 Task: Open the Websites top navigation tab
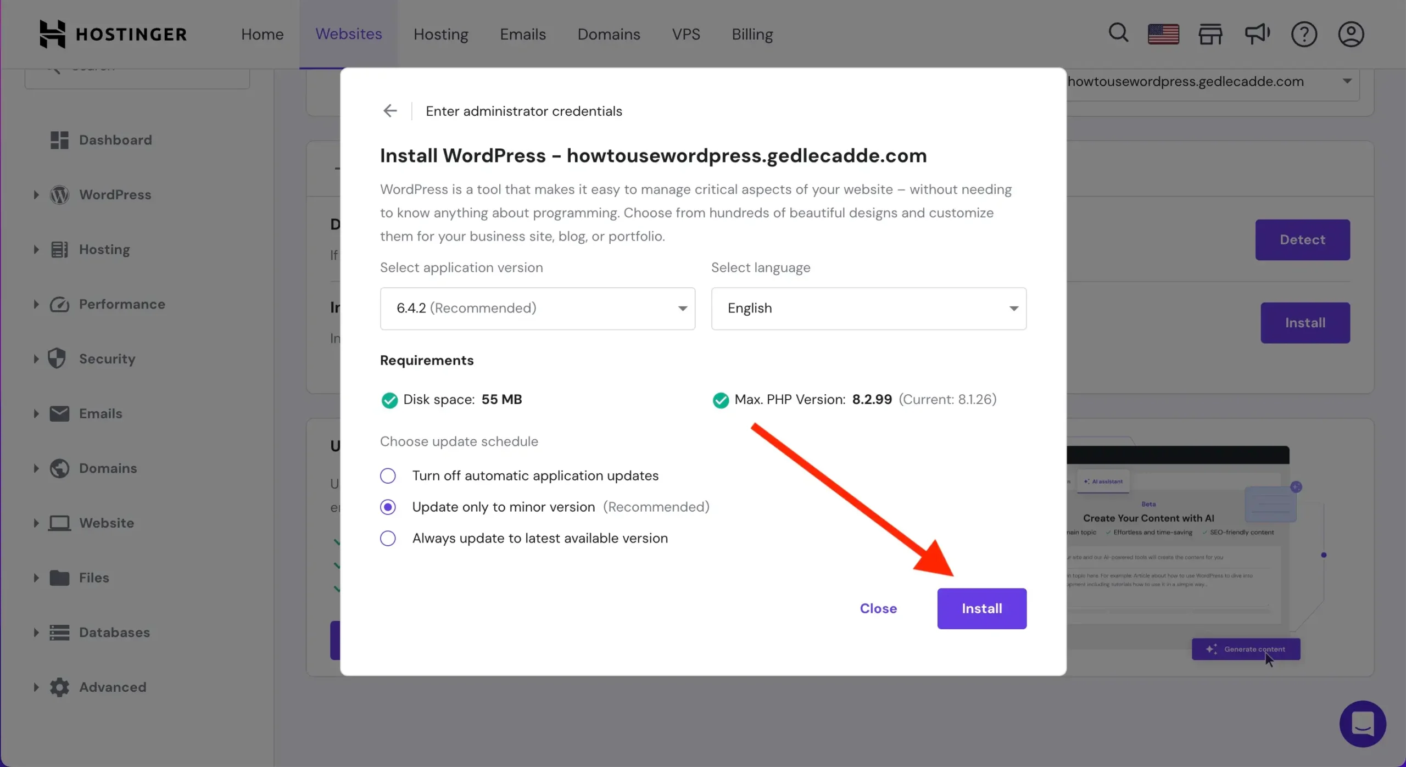348,34
